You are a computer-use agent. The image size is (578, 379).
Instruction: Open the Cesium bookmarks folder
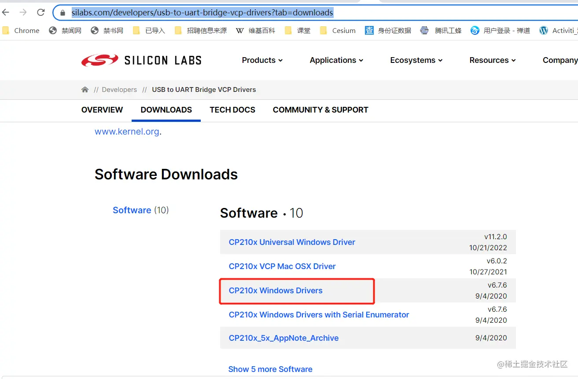pyautogui.click(x=338, y=30)
